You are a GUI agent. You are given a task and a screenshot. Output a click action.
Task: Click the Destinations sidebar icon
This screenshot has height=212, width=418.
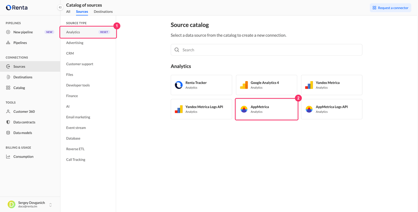click(x=8, y=77)
